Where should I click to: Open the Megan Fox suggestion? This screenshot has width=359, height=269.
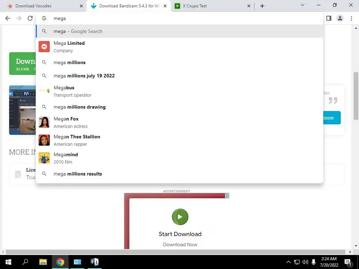tap(180, 122)
